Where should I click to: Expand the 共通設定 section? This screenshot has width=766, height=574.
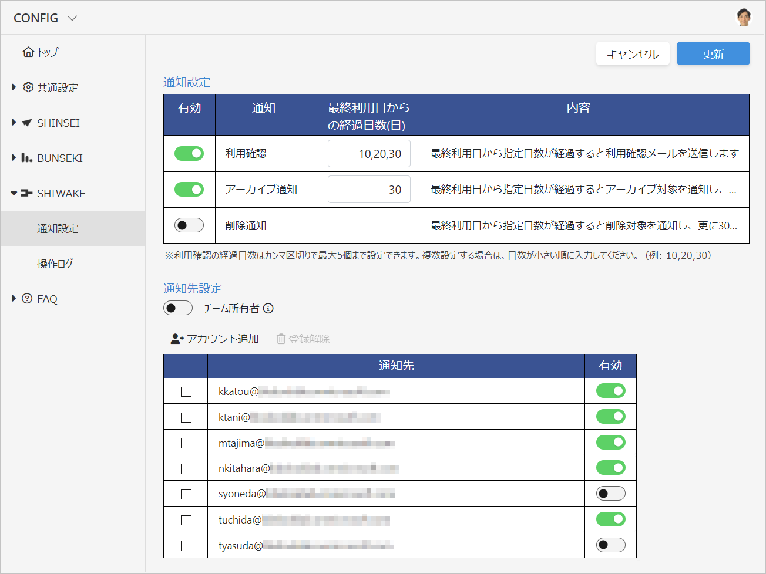14,87
